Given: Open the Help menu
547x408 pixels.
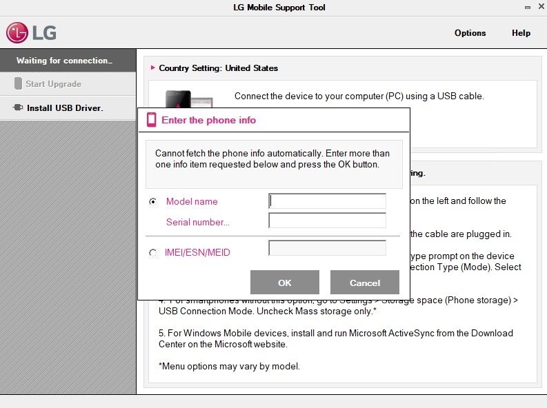Looking at the screenshot, I should point(521,33).
